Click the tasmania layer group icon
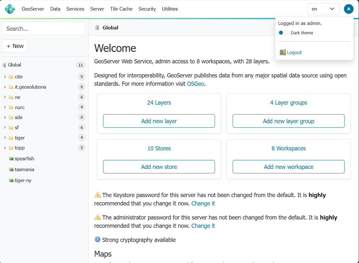This screenshot has height=263, width=359. pyautogui.click(x=11, y=170)
